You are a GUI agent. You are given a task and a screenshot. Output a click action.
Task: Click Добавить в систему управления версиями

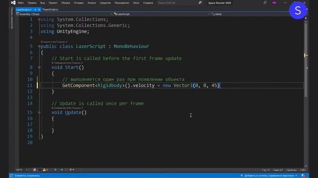click(x=269, y=176)
